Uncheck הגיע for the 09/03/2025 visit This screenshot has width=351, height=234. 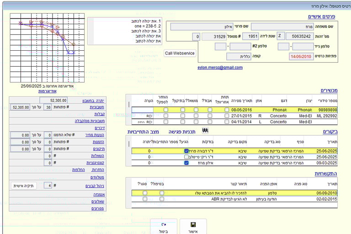(186, 163)
